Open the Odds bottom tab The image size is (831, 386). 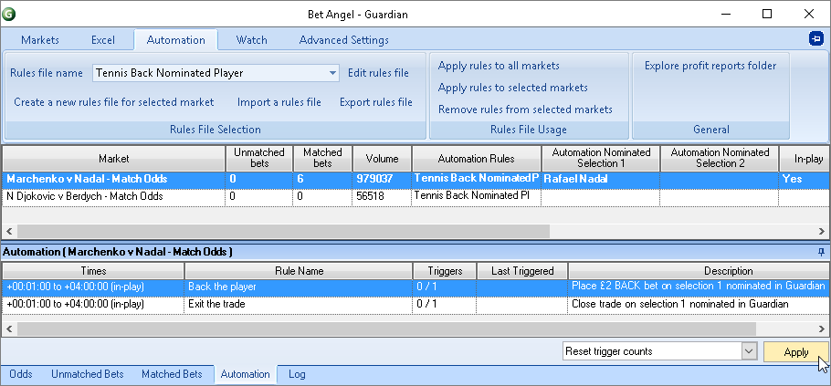(21, 374)
